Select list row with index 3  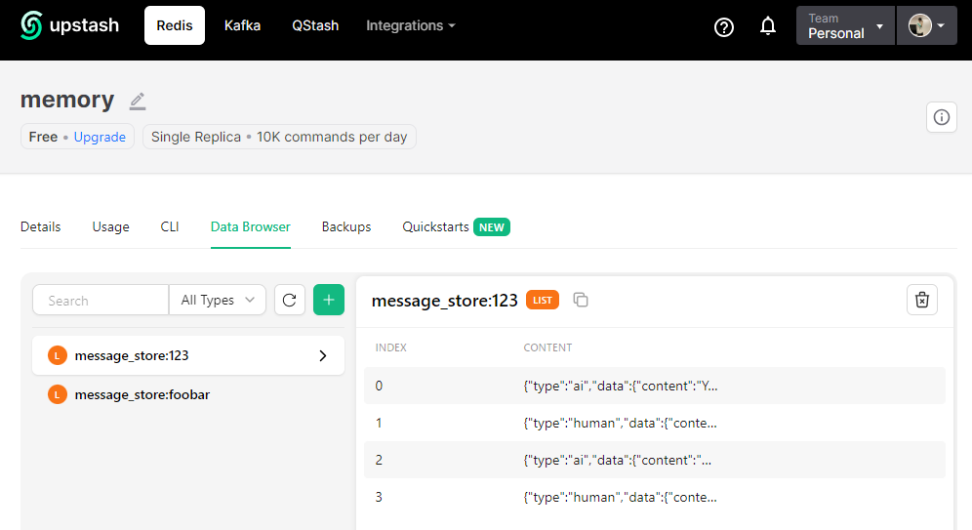point(655,497)
